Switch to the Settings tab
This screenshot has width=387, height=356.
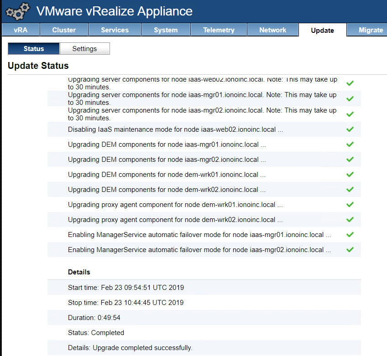pos(84,48)
